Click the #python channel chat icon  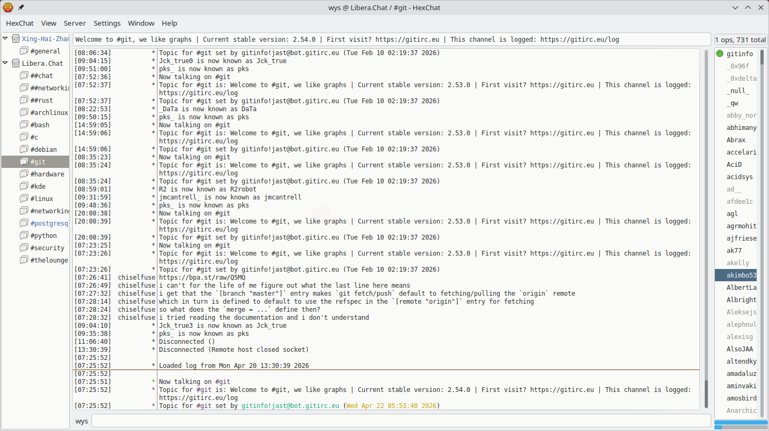24,236
